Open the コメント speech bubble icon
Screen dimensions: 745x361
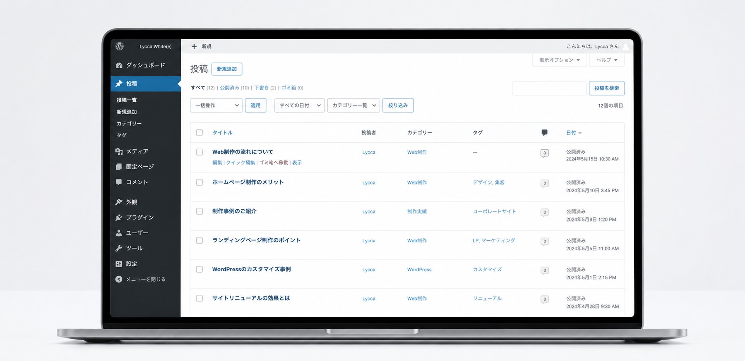click(119, 182)
